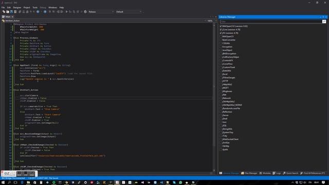Click the navigate backward blue arrow icon
The image size is (329, 185).
coord(38,12)
